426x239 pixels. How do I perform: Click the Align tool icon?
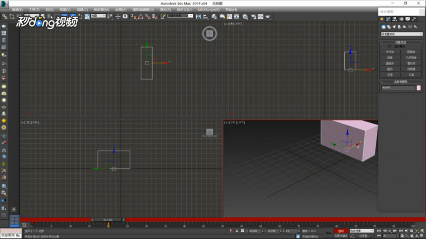pos(206,16)
